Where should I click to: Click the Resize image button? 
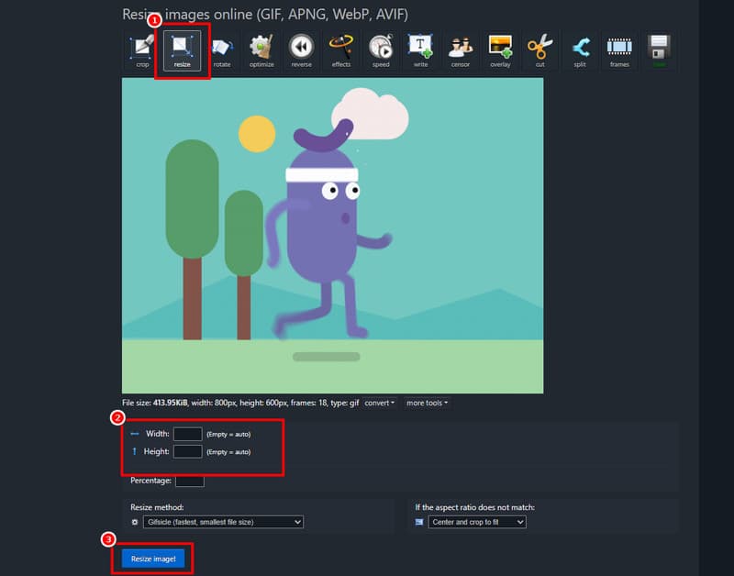152,557
